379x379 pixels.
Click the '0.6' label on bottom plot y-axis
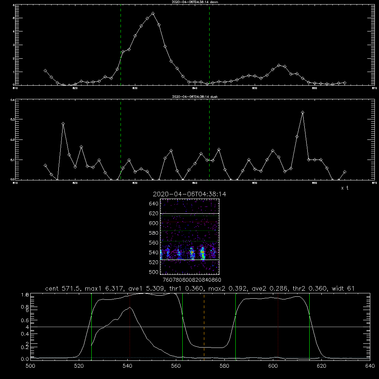point(25,320)
